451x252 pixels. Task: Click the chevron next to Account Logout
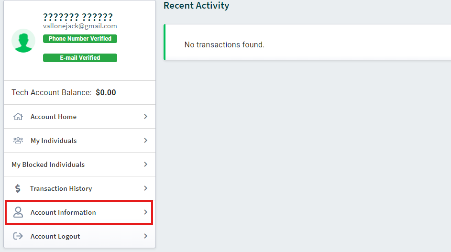point(145,236)
